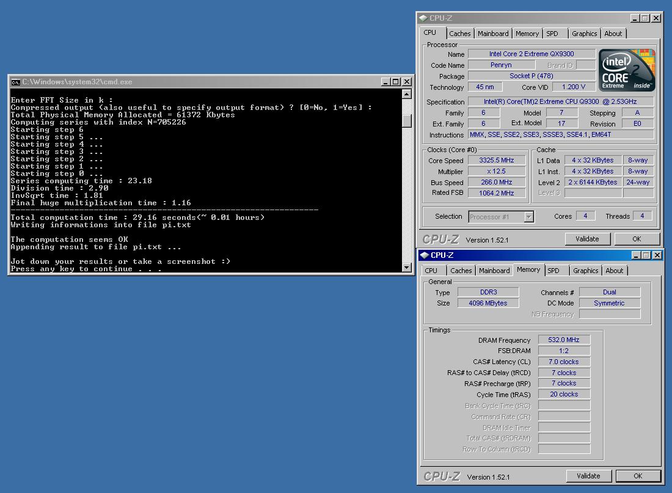Maximize the cmd.exe window
The width and height of the screenshot is (672, 493).
tap(396, 82)
